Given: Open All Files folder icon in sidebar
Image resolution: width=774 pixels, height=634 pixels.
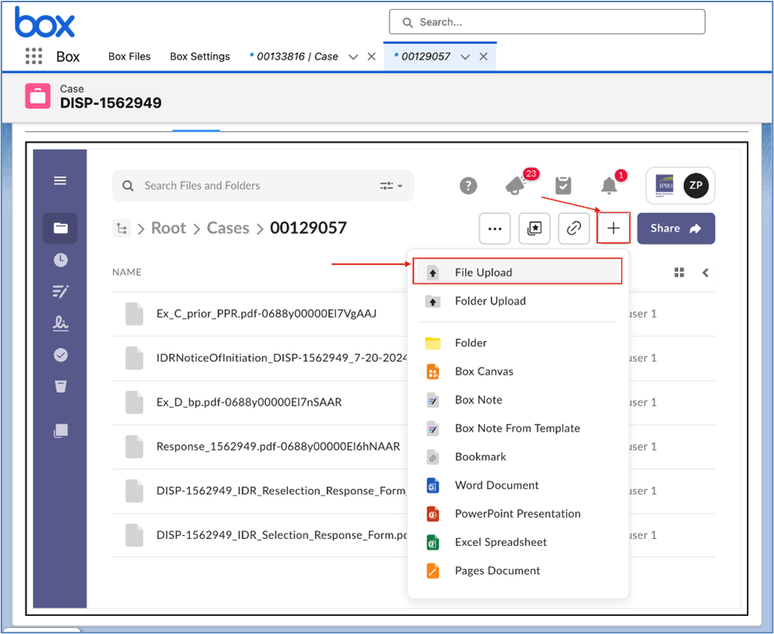Looking at the screenshot, I should (60, 228).
